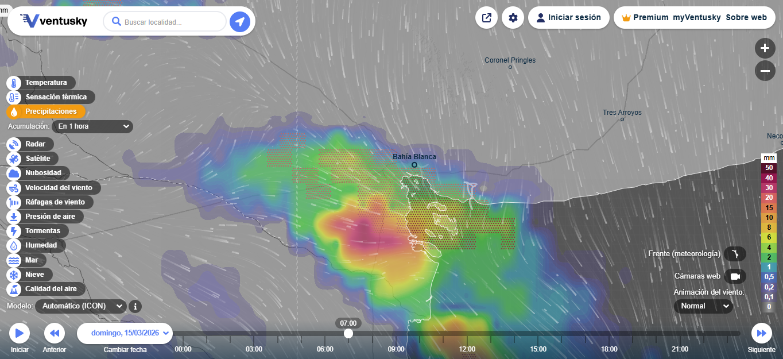This screenshot has width=783, height=359.
Task: Select the Tormentas lightning layer
Action: 14,231
